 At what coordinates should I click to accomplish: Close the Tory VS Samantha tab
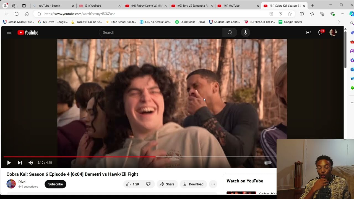tap(212, 6)
